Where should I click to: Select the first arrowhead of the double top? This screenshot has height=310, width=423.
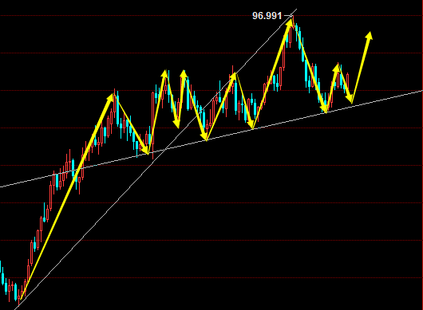(x=164, y=74)
